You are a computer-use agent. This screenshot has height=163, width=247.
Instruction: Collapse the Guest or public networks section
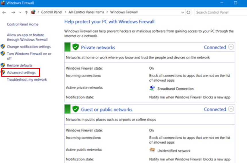pyautogui.click(x=231, y=109)
